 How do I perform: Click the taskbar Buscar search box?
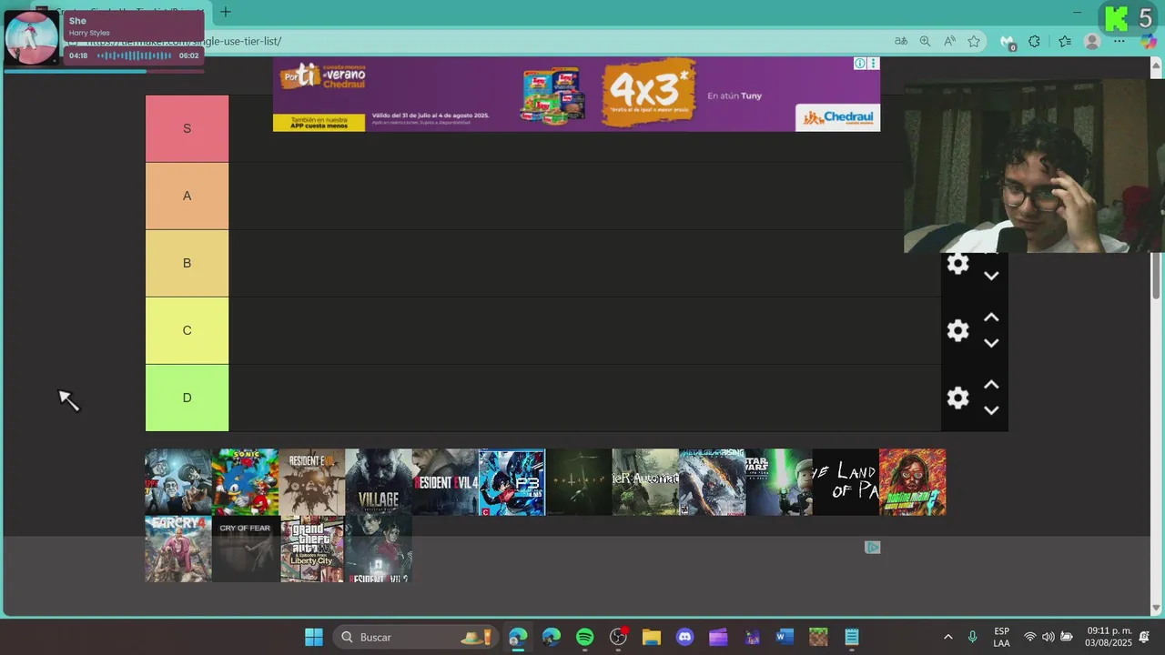(416, 637)
